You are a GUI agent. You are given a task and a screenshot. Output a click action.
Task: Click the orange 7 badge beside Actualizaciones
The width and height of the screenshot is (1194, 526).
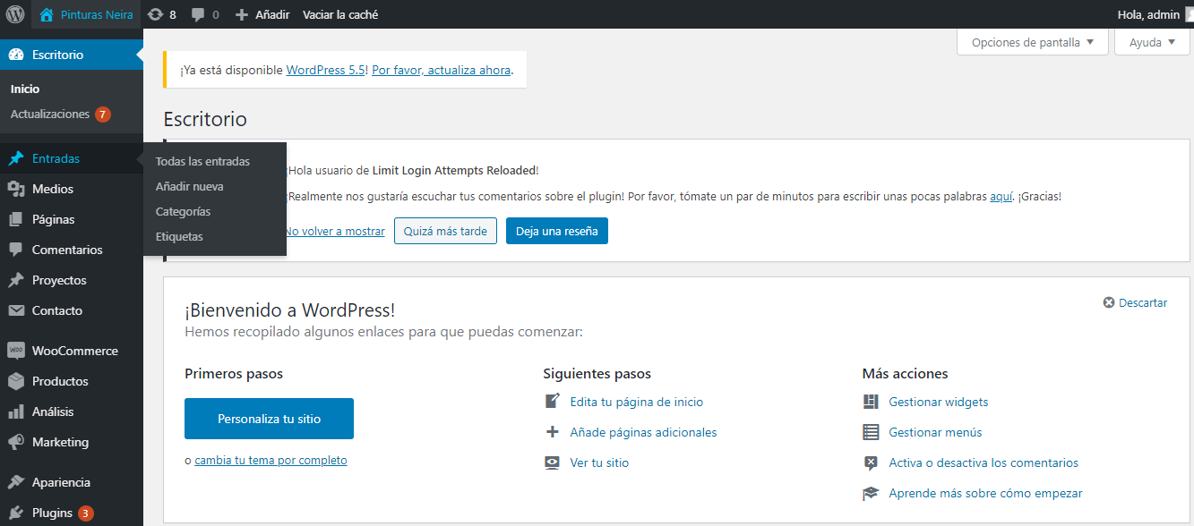tap(103, 115)
